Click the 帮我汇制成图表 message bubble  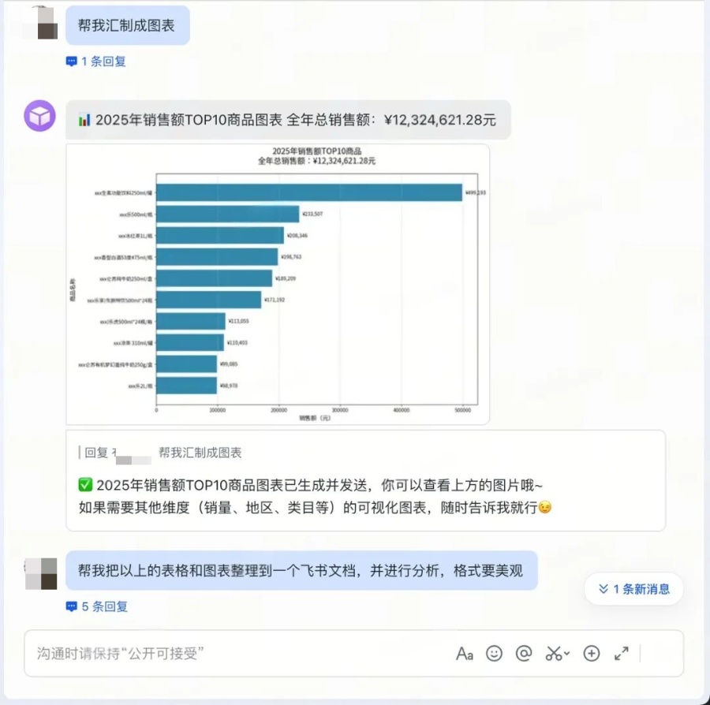pos(128,25)
